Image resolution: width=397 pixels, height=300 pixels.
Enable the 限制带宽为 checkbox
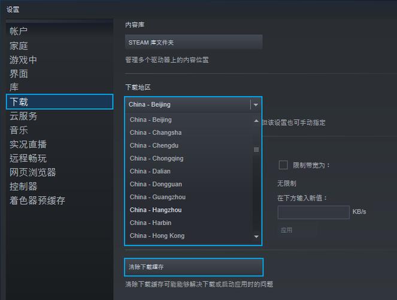point(283,165)
